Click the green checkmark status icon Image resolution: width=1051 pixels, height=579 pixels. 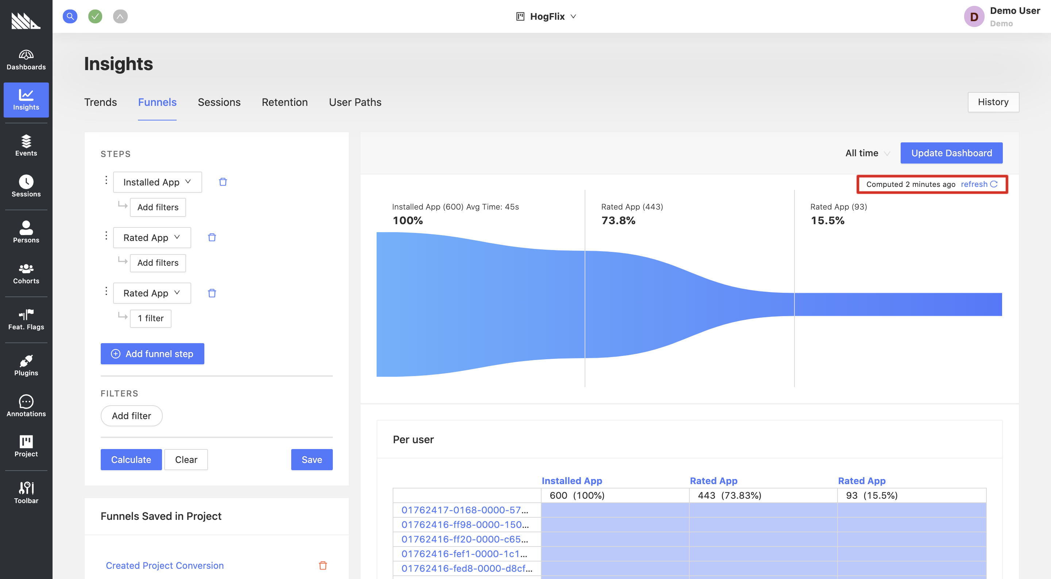point(95,16)
